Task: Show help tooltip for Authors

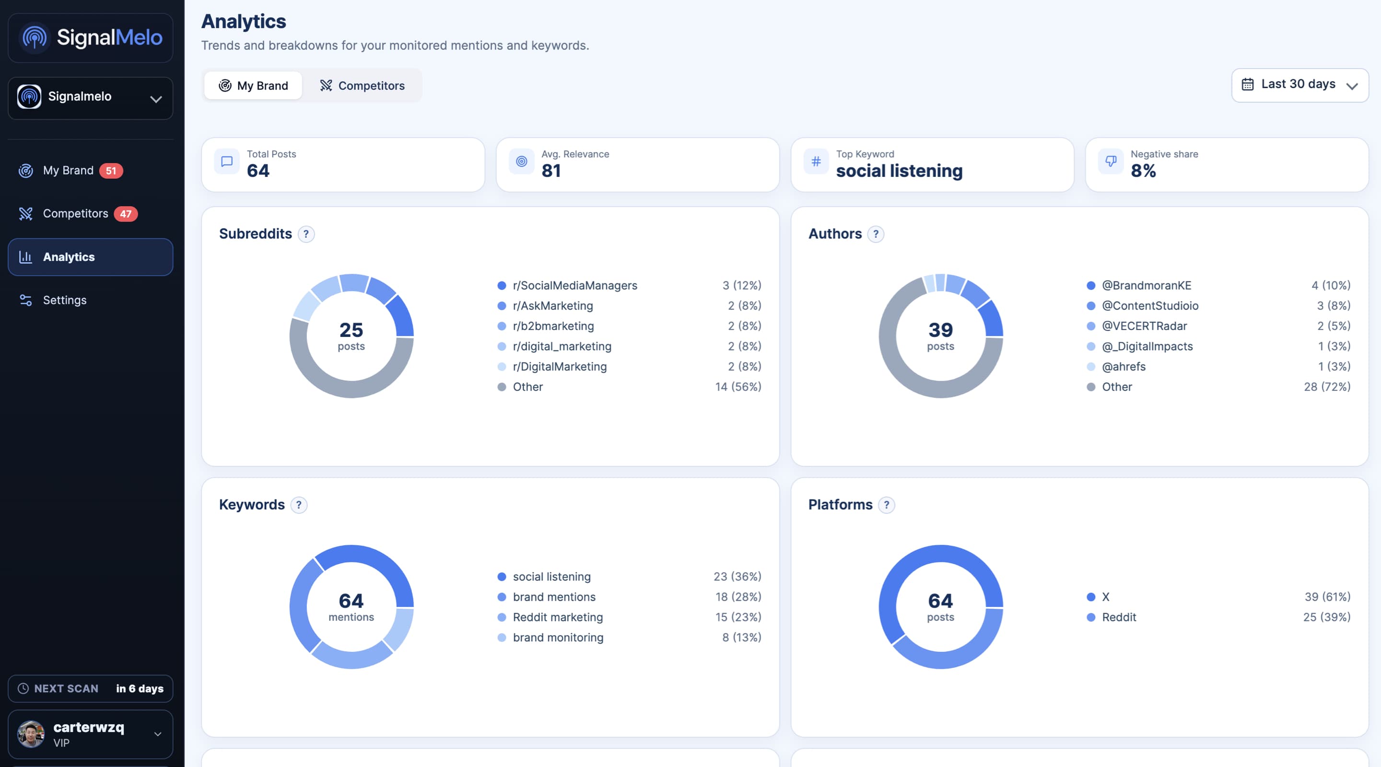Action: (x=876, y=234)
